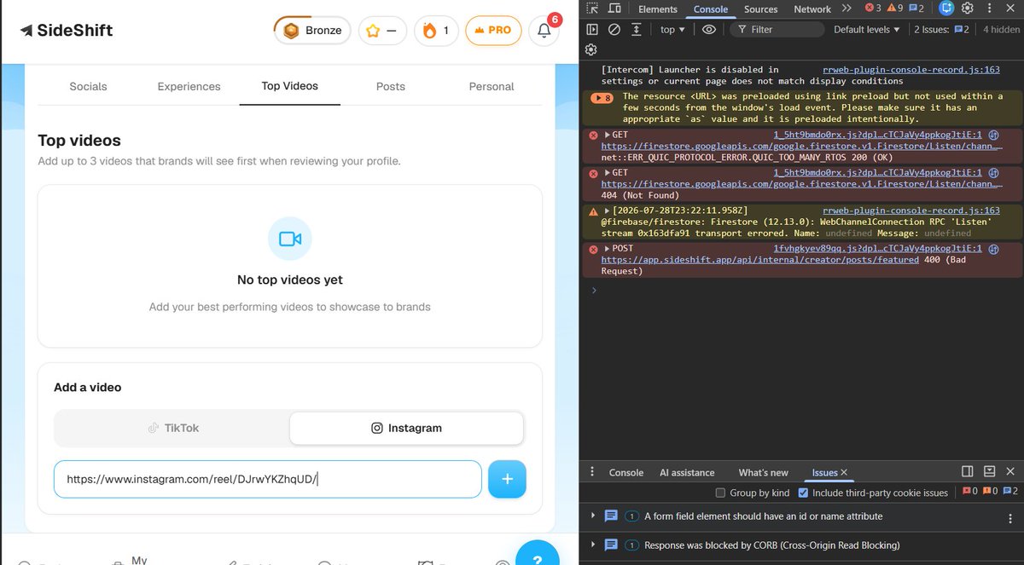Screen dimensions: 1024x565
Task: Show more DevTools tabs chevron
Action: pyautogui.click(x=847, y=9)
